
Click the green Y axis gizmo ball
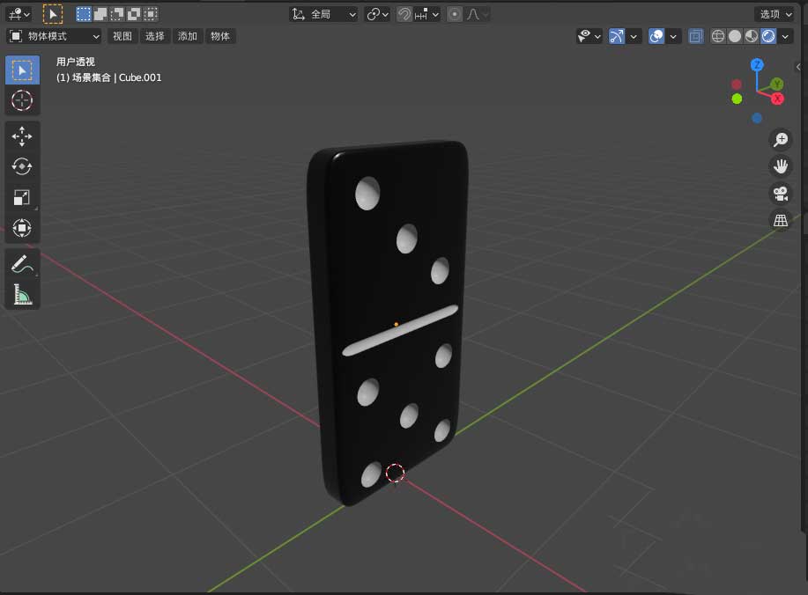click(776, 84)
